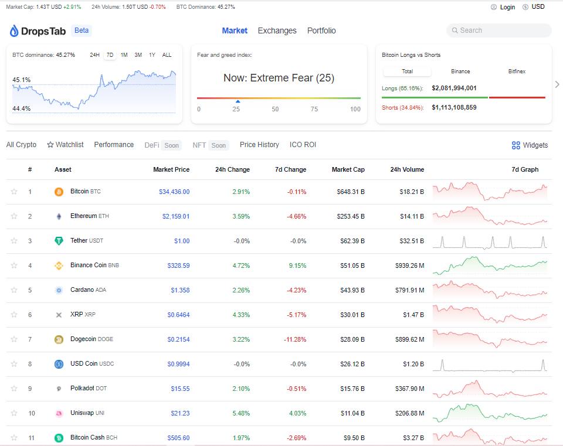Click the Widgets grid icon

[x=516, y=145]
